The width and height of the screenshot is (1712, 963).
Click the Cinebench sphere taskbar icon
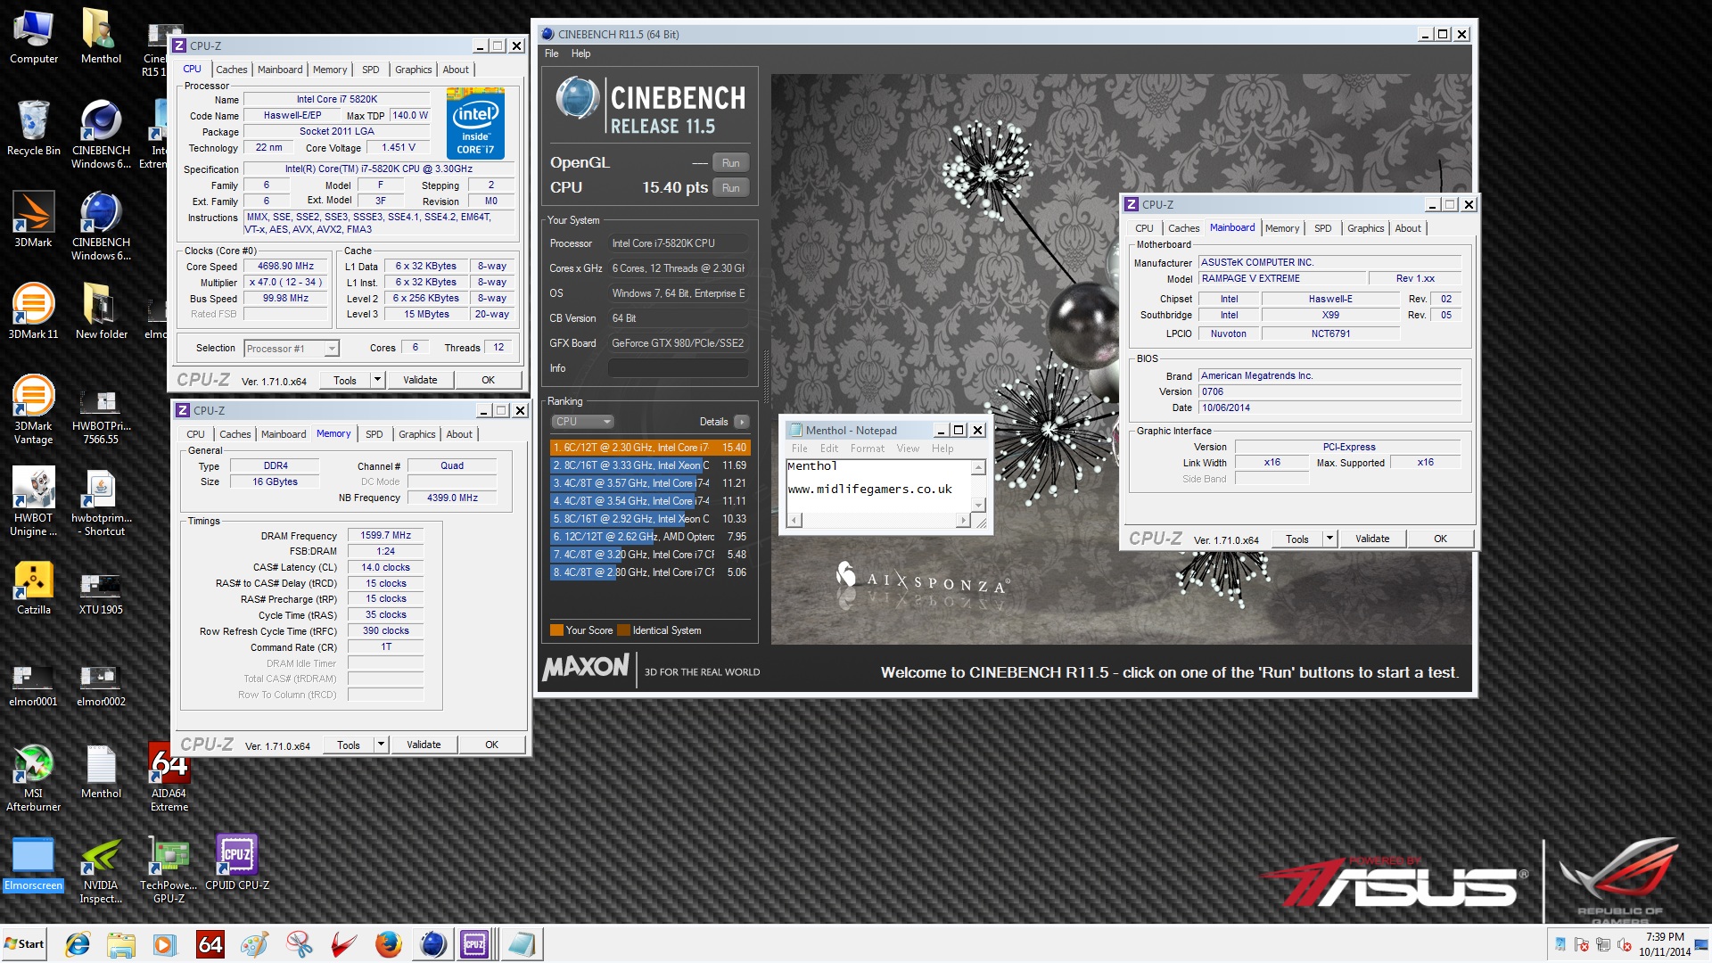[x=432, y=944]
